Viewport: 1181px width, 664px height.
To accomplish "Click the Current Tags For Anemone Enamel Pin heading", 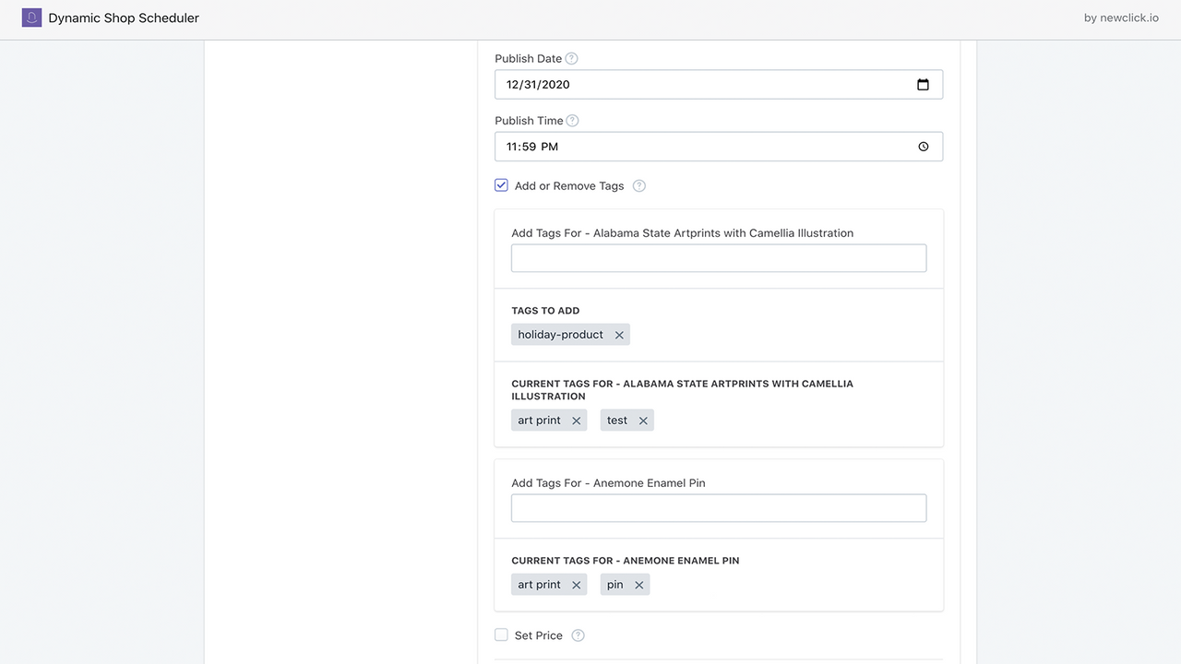I will (x=626, y=561).
